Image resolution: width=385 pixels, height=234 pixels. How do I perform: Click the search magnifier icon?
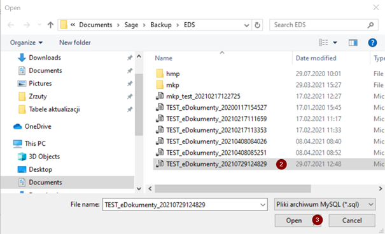tap(370, 25)
